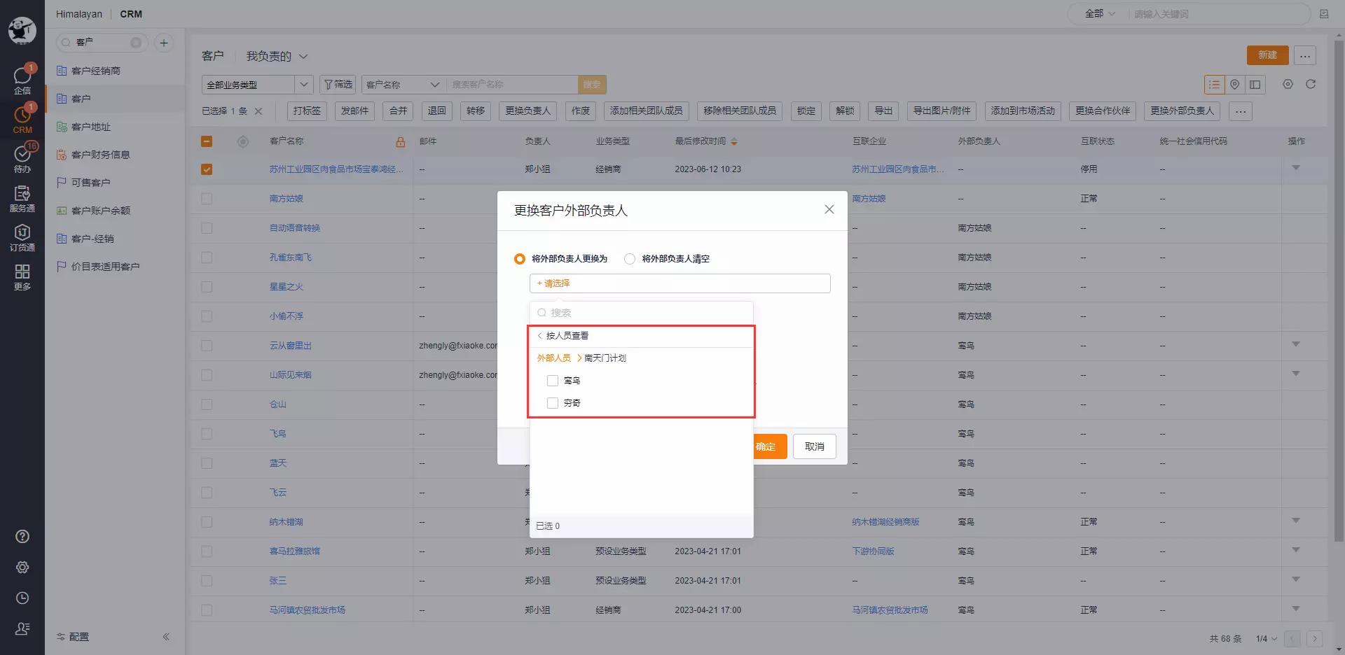Open the 更多 apps grid icon

[22, 276]
